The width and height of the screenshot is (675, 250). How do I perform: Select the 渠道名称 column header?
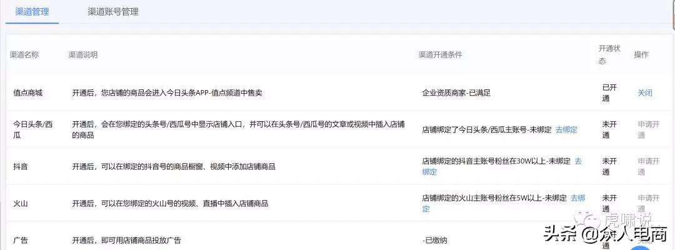tap(24, 54)
